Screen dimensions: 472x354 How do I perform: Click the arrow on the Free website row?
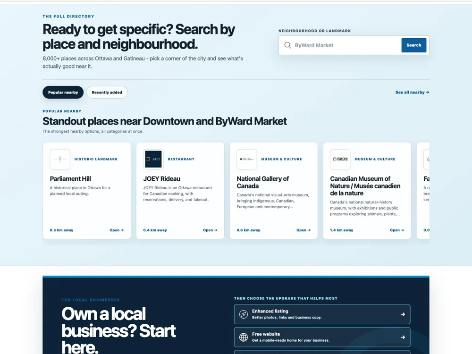[x=403, y=337]
